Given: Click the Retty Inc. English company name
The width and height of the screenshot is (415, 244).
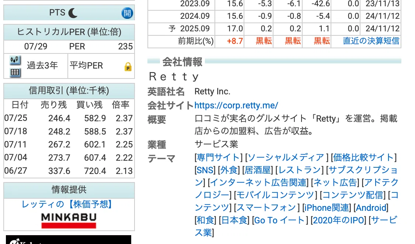Looking at the screenshot, I should point(213,91).
